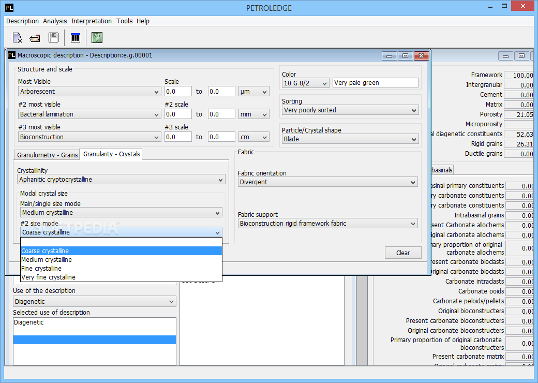538x383 pixels.
Task: Click the #3 scale to input field
Action: click(221, 137)
